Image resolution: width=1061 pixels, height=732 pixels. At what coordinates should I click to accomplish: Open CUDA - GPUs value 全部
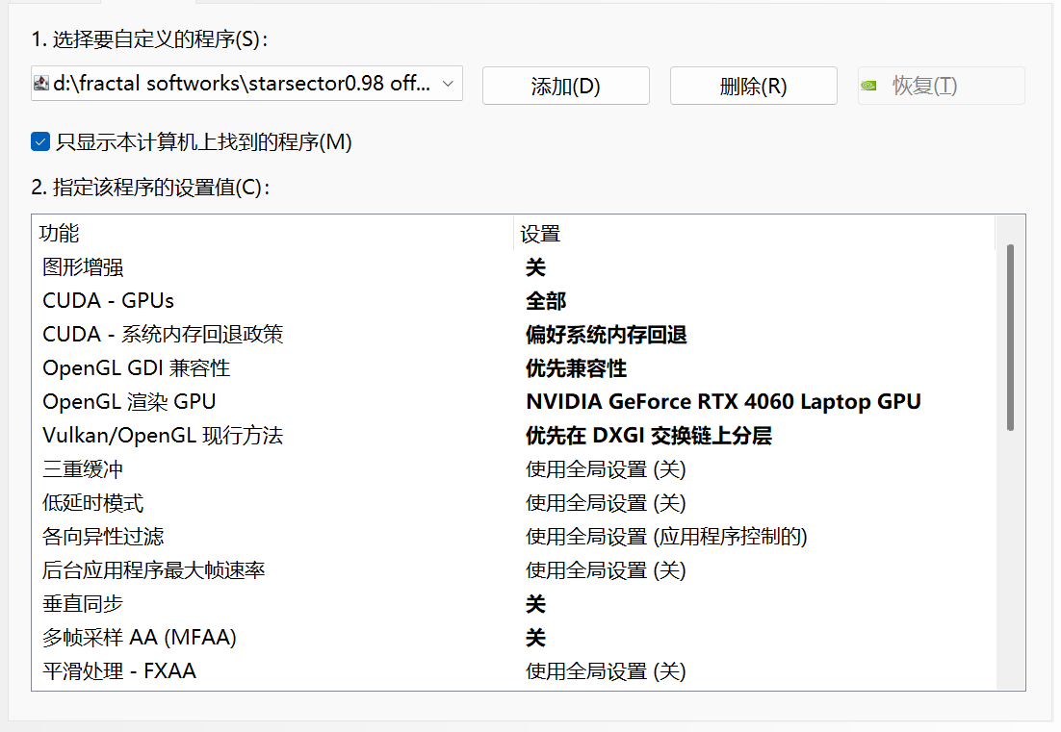point(546,301)
